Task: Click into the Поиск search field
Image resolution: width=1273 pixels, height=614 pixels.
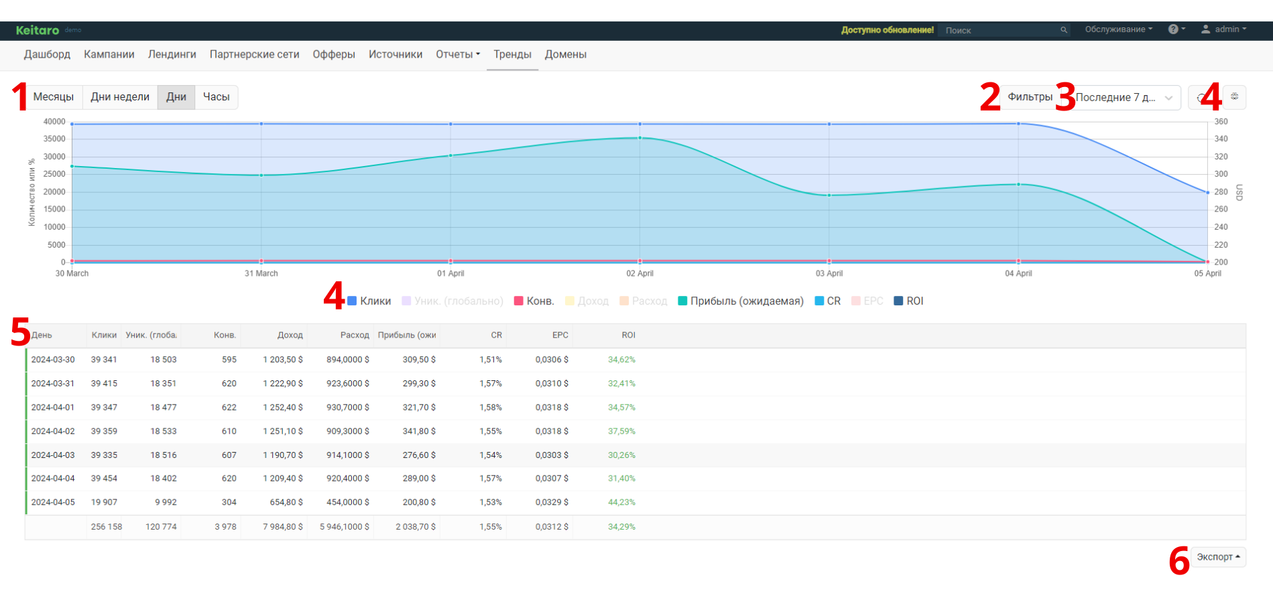Action: (x=1002, y=30)
